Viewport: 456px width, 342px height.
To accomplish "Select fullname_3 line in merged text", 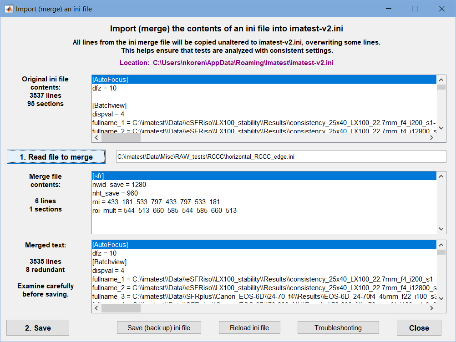I will pyautogui.click(x=264, y=297).
